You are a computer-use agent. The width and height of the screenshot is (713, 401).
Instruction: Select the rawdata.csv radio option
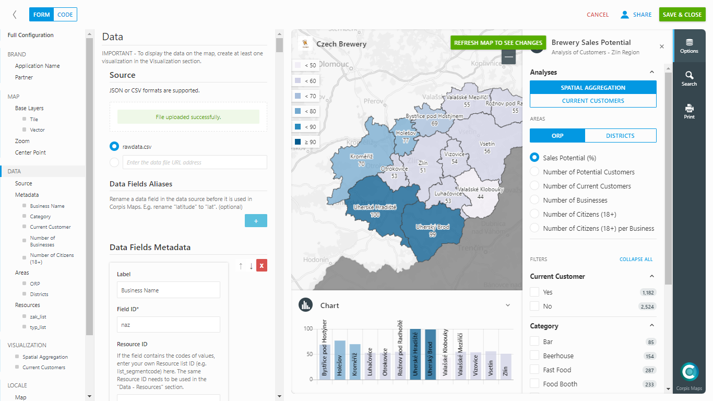pos(114,147)
